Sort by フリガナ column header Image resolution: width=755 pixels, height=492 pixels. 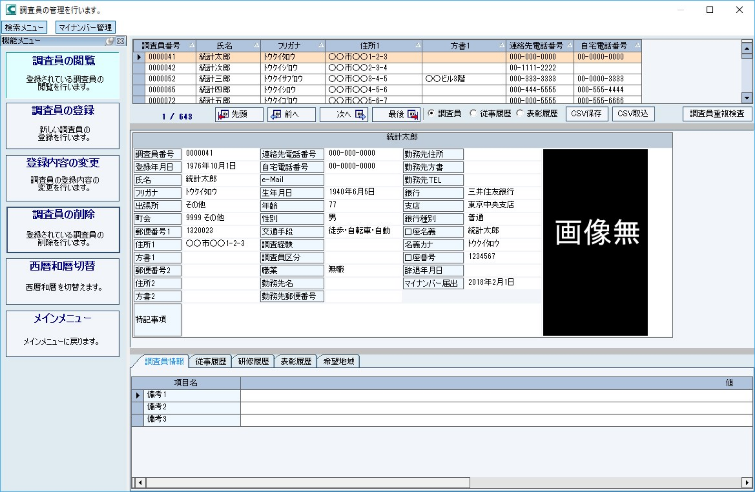293,46
